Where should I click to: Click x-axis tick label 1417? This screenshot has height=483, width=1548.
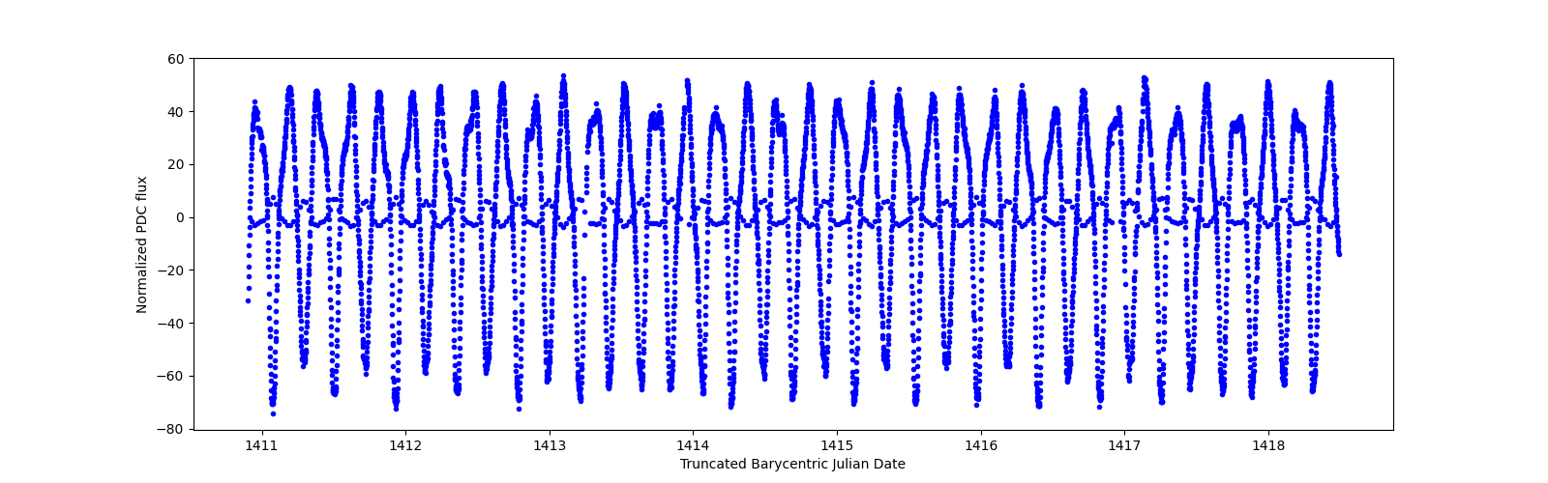click(x=1124, y=445)
